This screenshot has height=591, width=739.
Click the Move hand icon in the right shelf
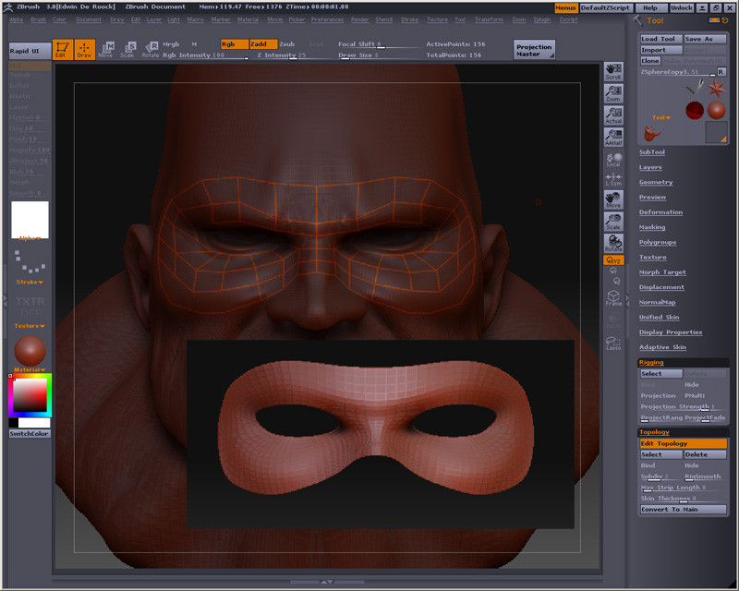tap(613, 199)
